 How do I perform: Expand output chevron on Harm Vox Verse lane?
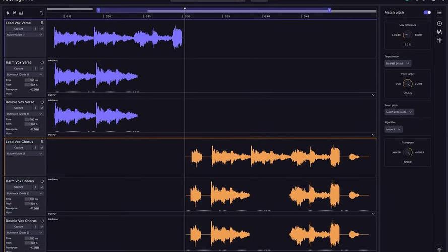point(373,95)
